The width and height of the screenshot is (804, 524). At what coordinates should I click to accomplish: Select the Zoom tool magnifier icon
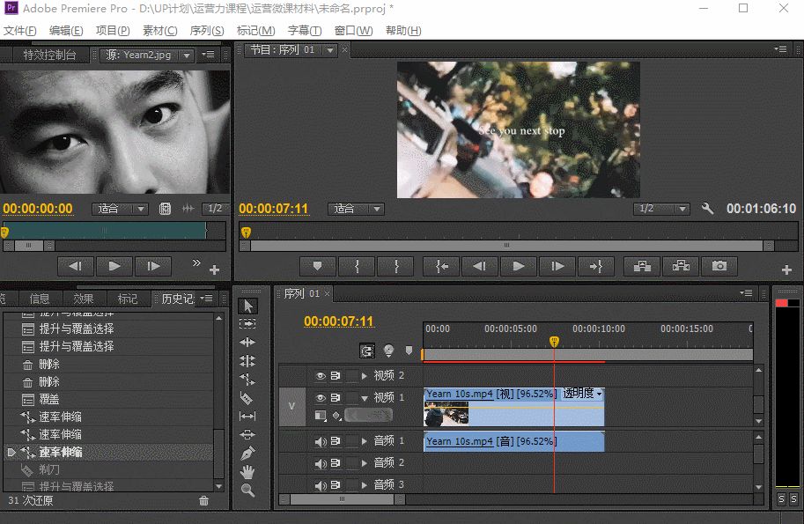pyautogui.click(x=247, y=491)
